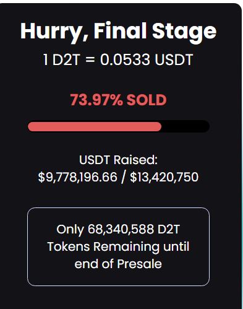Click the slash between raised and target amounts
Screen dimensions: 243x309
pyautogui.click(x=123, y=177)
